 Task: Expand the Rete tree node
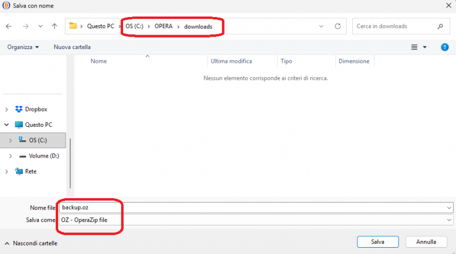7,171
